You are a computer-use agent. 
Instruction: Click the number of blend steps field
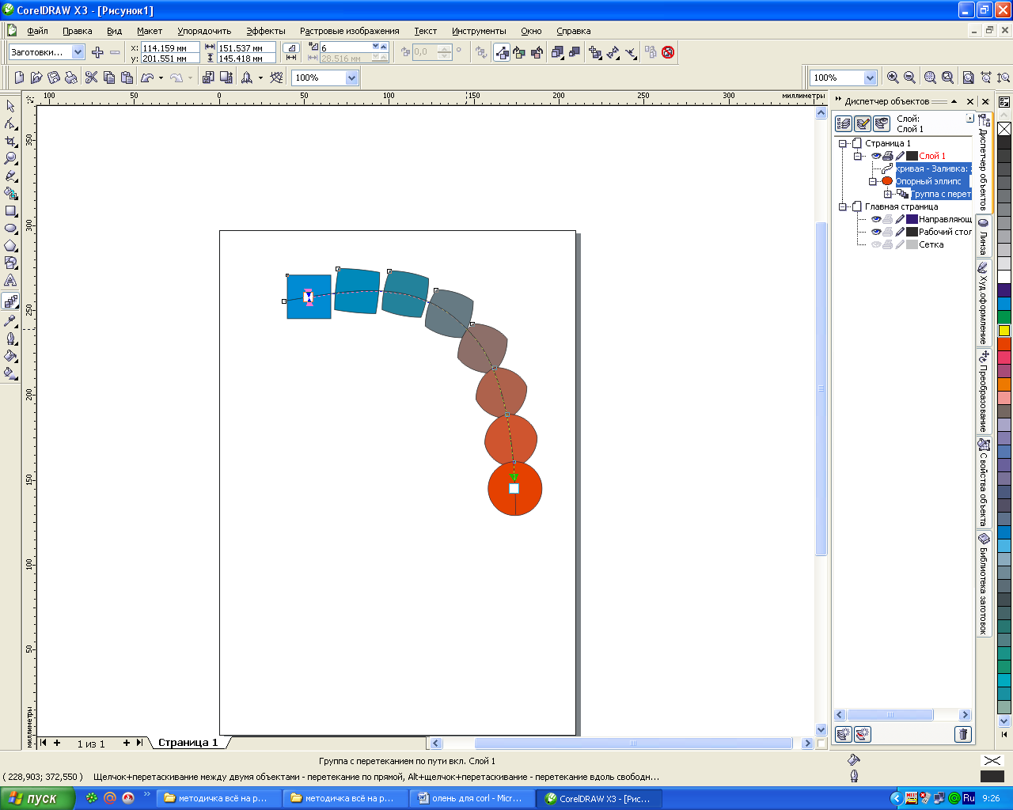pos(347,47)
